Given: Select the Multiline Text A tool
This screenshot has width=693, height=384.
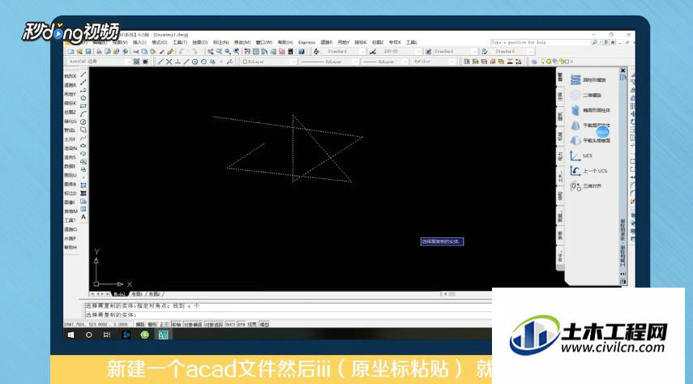Looking at the screenshot, I should coord(83,217).
